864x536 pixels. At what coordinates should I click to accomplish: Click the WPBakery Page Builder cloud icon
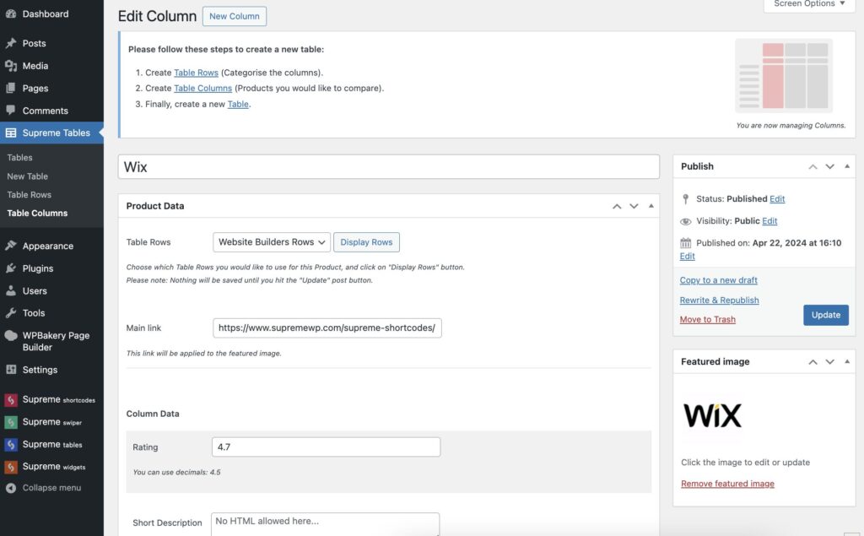pyautogui.click(x=10, y=335)
